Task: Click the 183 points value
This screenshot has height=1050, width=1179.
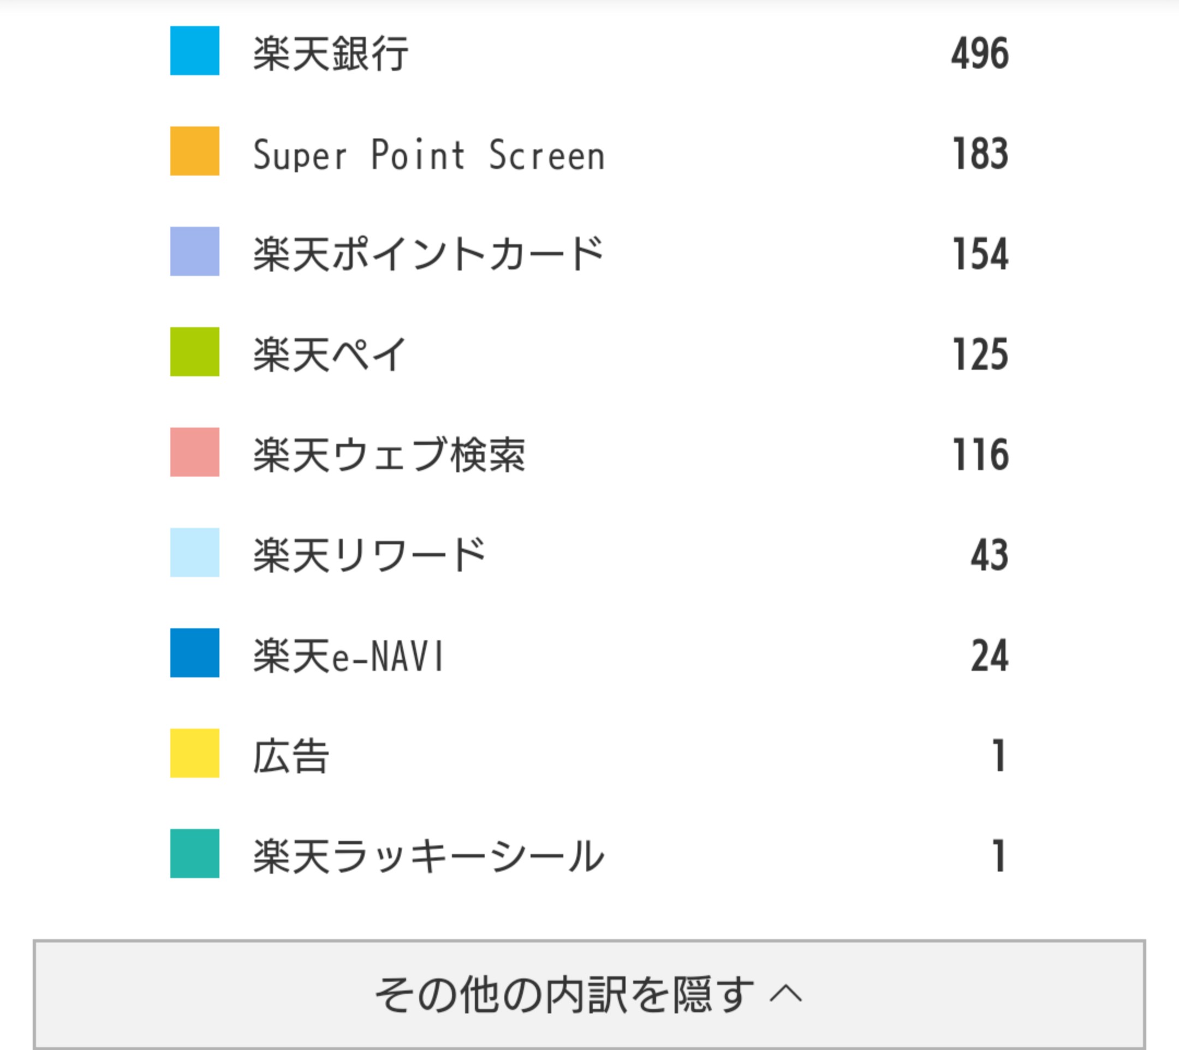Action: tap(980, 154)
